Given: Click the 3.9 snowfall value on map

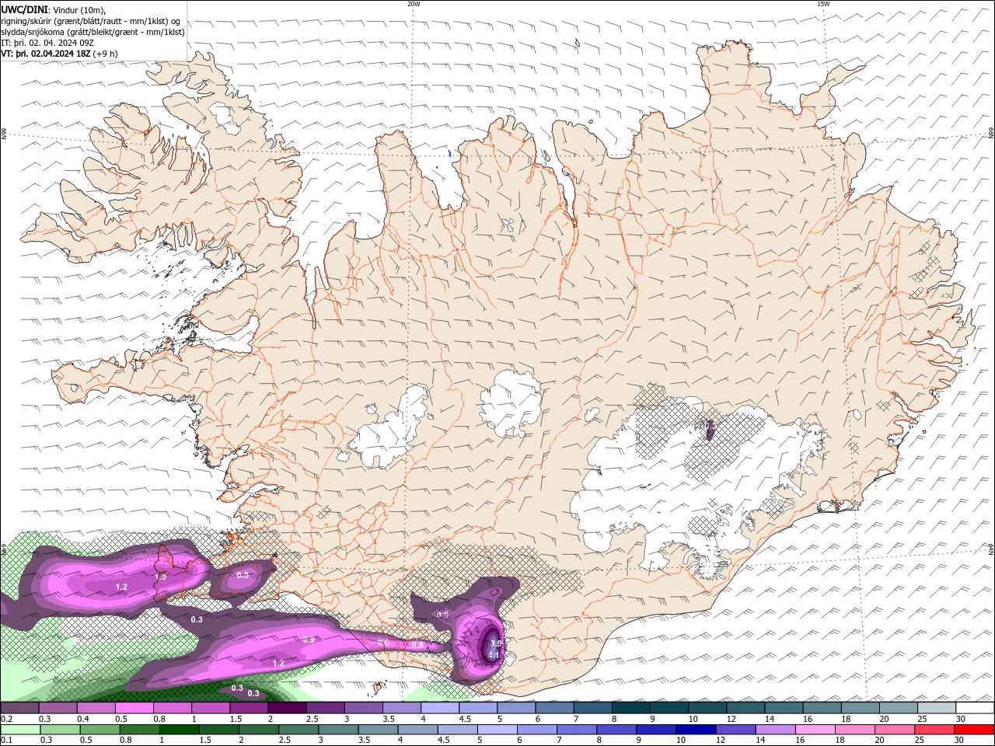Looking at the screenshot, I should [x=496, y=644].
